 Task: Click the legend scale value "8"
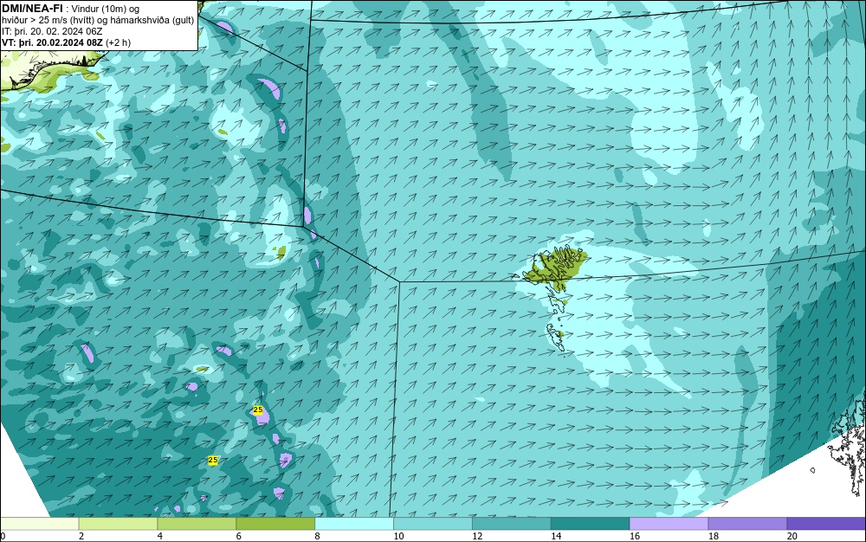[318, 536]
